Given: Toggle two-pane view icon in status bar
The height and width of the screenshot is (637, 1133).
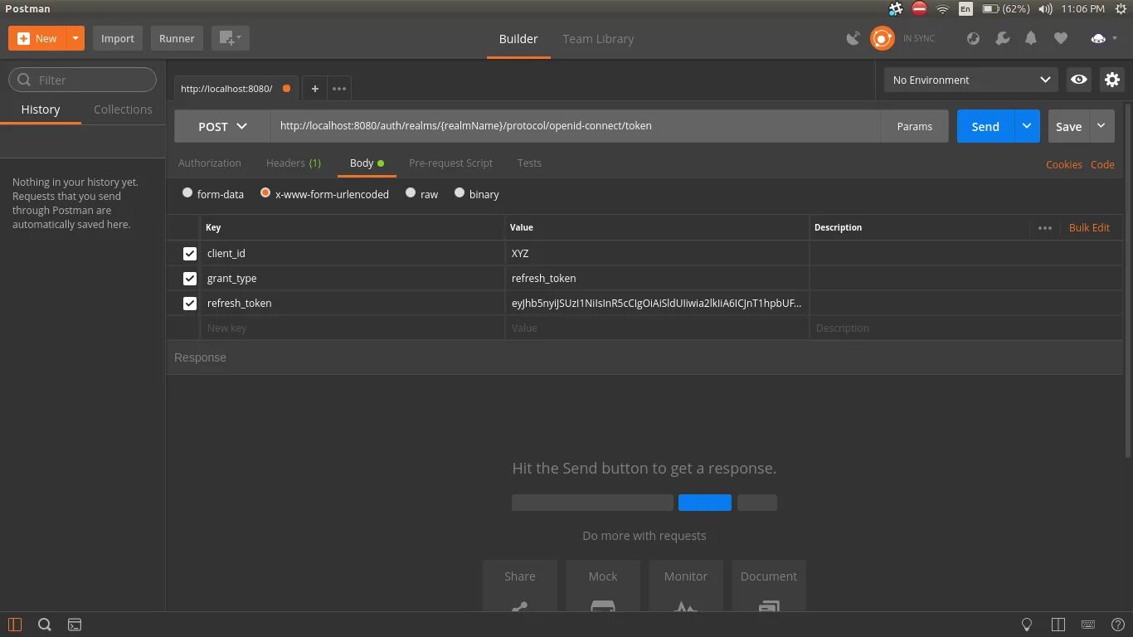Looking at the screenshot, I should [1058, 625].
